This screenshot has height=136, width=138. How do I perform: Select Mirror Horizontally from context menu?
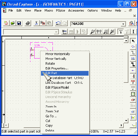click(x=65, y=54)
